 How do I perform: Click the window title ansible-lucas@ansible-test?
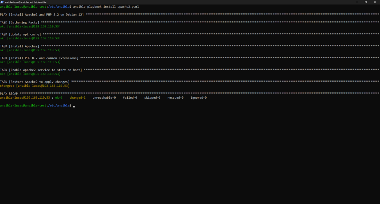[x=25, y=2]
